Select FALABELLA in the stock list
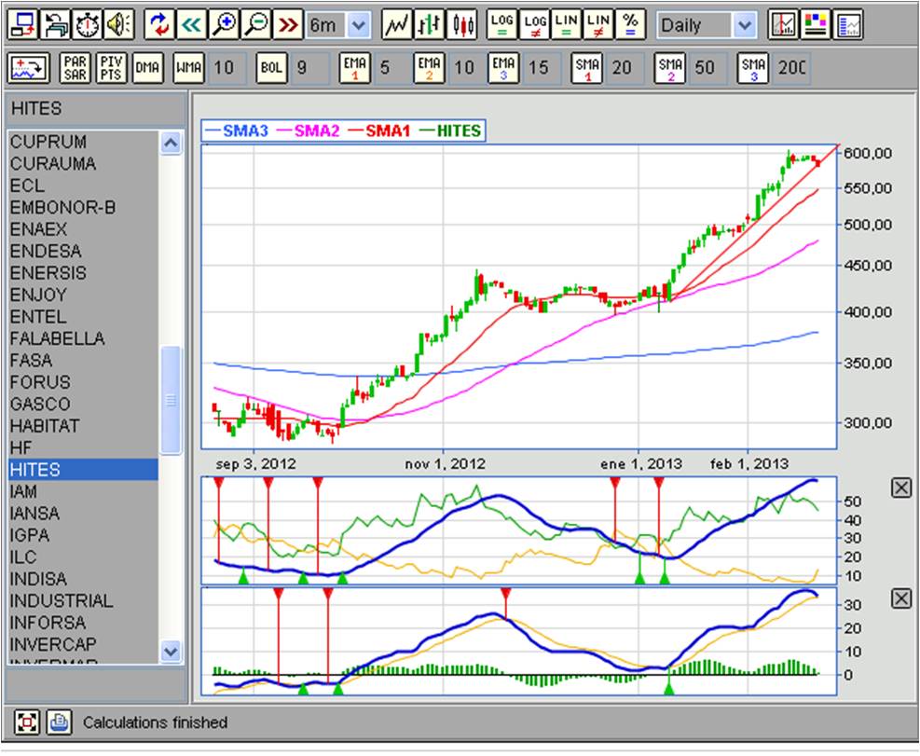 [x=57, y=338]
